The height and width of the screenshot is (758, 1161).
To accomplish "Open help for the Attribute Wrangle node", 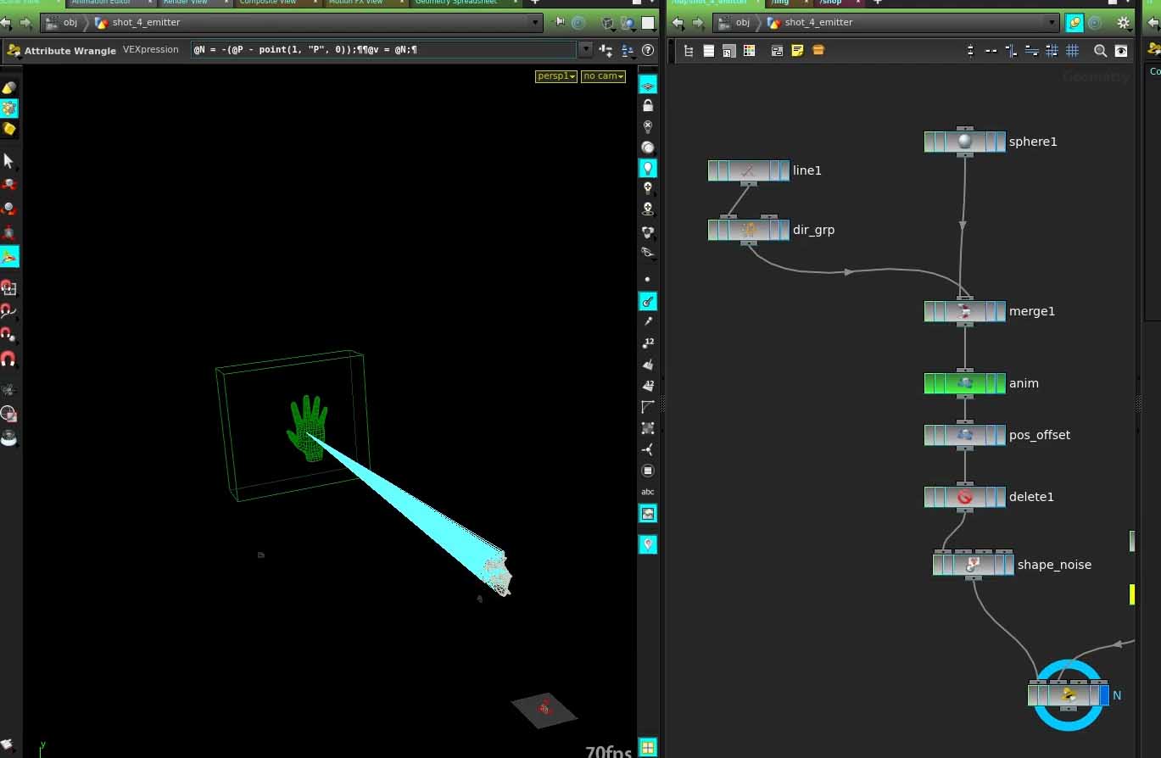I will coord(649,50).
